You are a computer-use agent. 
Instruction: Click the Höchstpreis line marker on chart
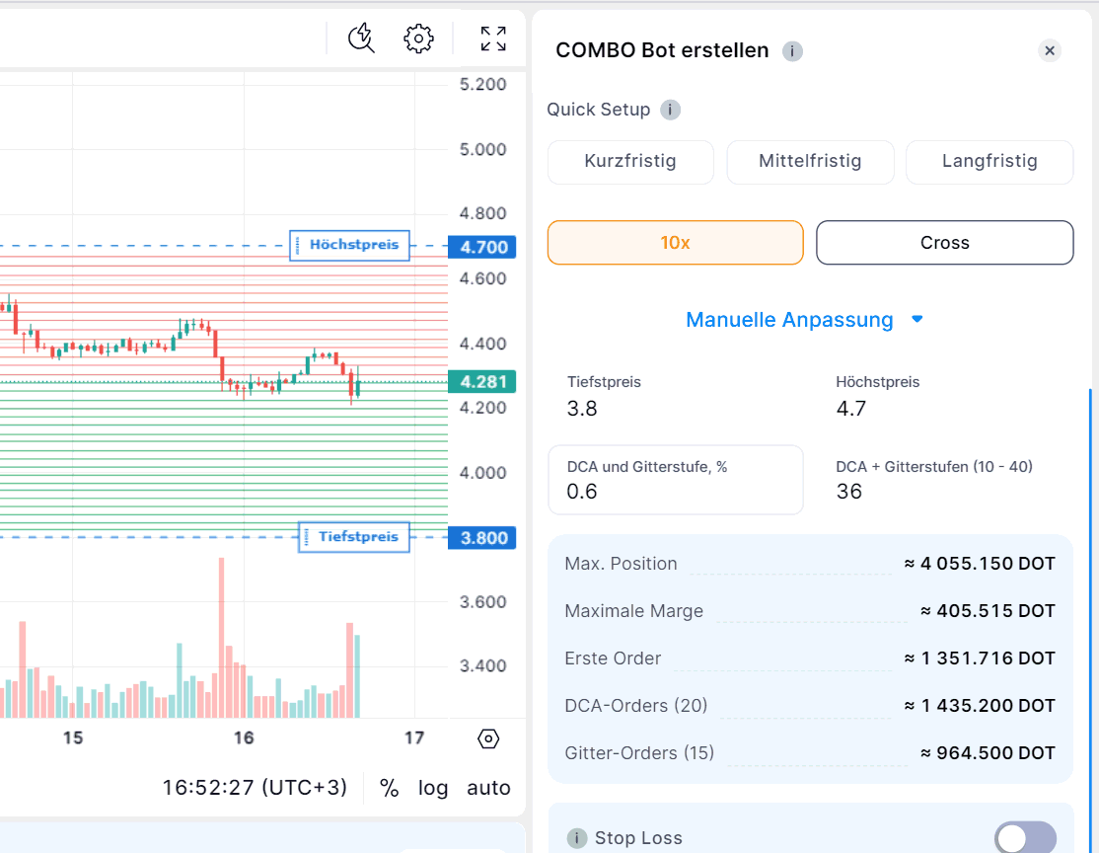[350, 245]
